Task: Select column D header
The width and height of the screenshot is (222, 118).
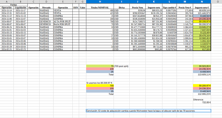Action: (x=46, y=2)
